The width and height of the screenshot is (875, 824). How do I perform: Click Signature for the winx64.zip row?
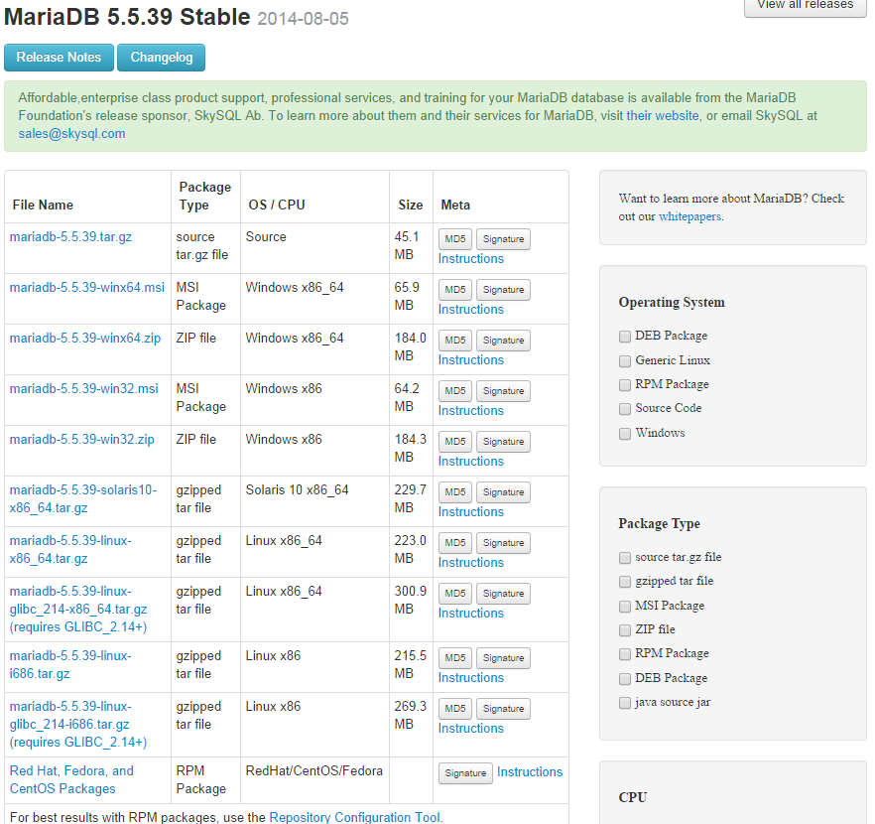(x=503, y=341)
